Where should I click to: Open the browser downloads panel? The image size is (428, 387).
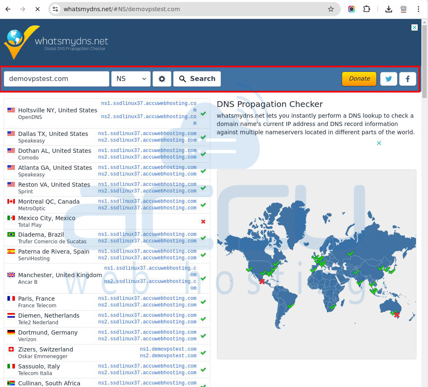coord(389,9)
